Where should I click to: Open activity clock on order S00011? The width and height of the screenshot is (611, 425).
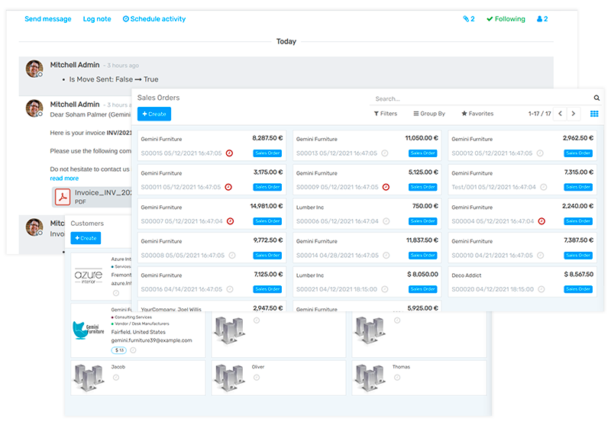point(228,187)
